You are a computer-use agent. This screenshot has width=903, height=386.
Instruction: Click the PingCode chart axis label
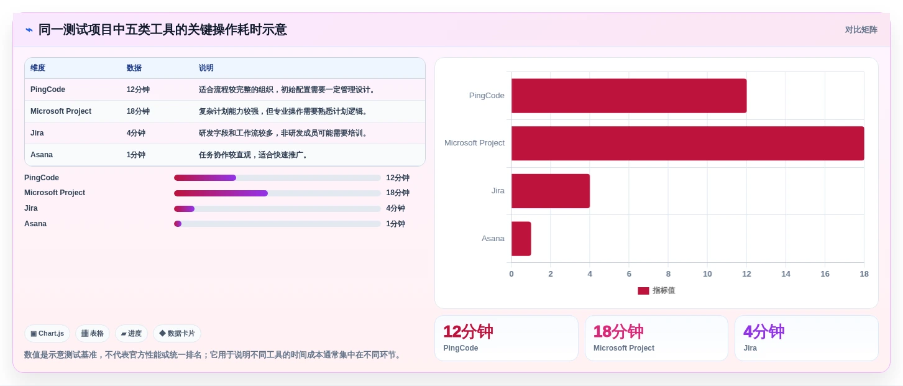click(x=487, y=96)
